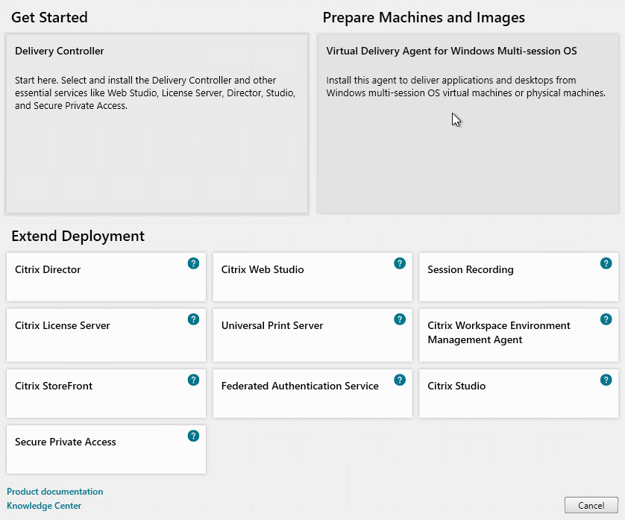Image resolution: width=625 pixels, height=520 pixels.
Task: Click the Citrix Web Studio help icon
Action: (x=400, y=263)
